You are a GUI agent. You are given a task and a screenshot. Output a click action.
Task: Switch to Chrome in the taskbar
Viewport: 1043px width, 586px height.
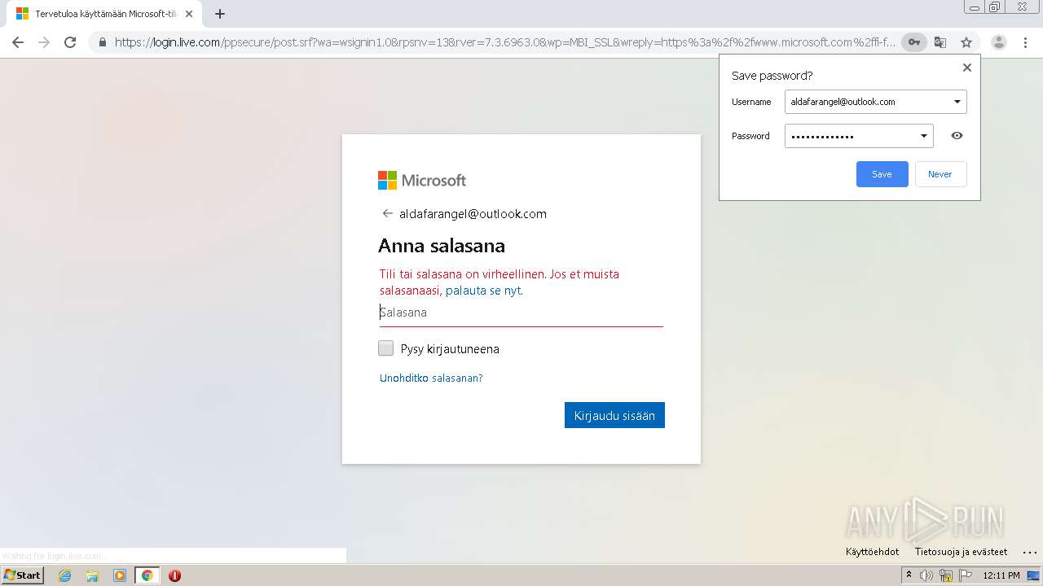147,575
